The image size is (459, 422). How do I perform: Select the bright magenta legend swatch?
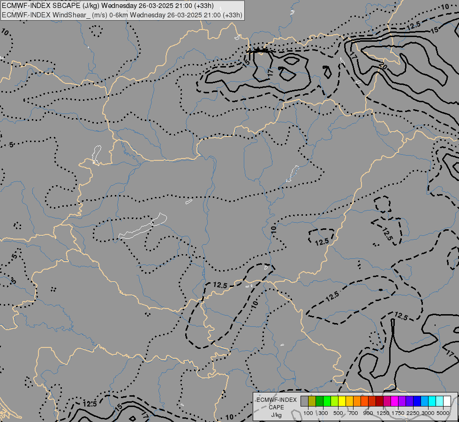(x=394, y=401)
